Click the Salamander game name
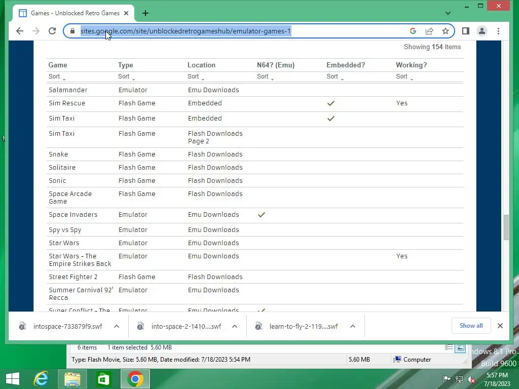Image resolution: width=519 pixels, height=389 pixels. (68, 90)
